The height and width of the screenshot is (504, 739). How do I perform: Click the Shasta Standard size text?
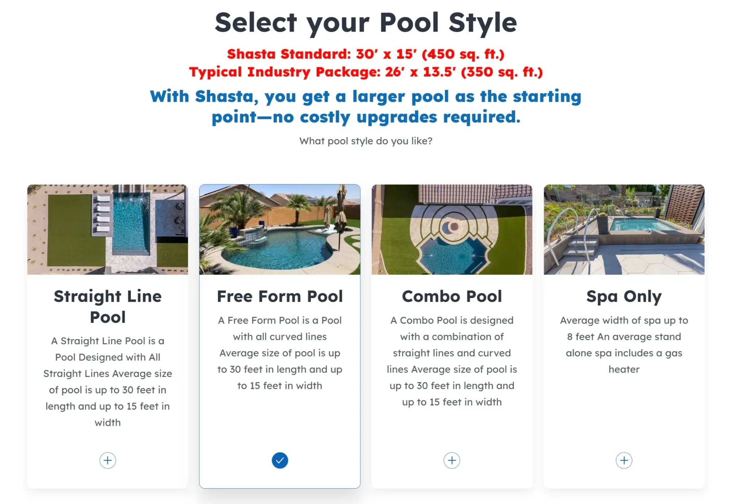click(x=367, y=54)
